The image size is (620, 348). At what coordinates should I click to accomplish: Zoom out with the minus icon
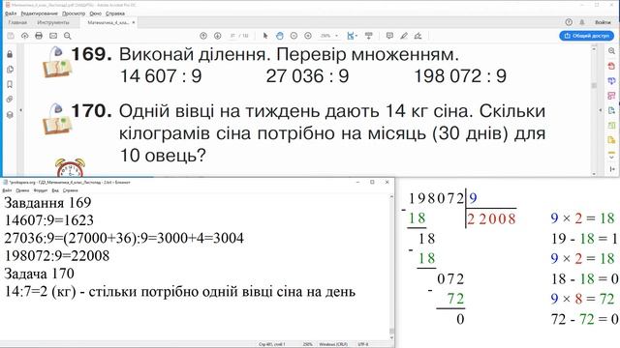coord(294,36)
